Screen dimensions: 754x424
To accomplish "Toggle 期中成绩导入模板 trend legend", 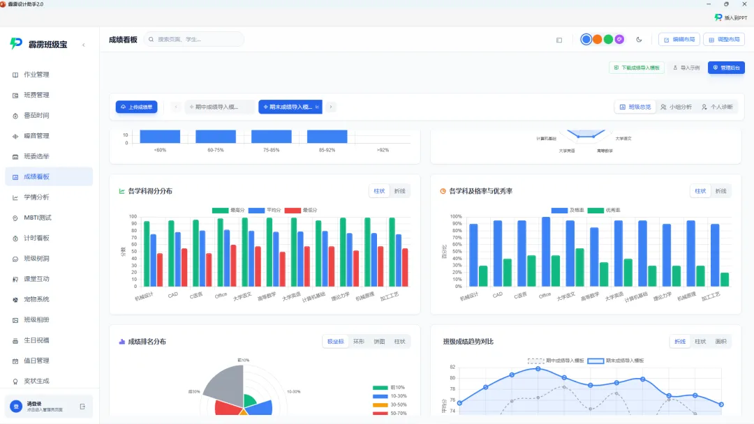I will pyautogui.click(x=556, y=361).
